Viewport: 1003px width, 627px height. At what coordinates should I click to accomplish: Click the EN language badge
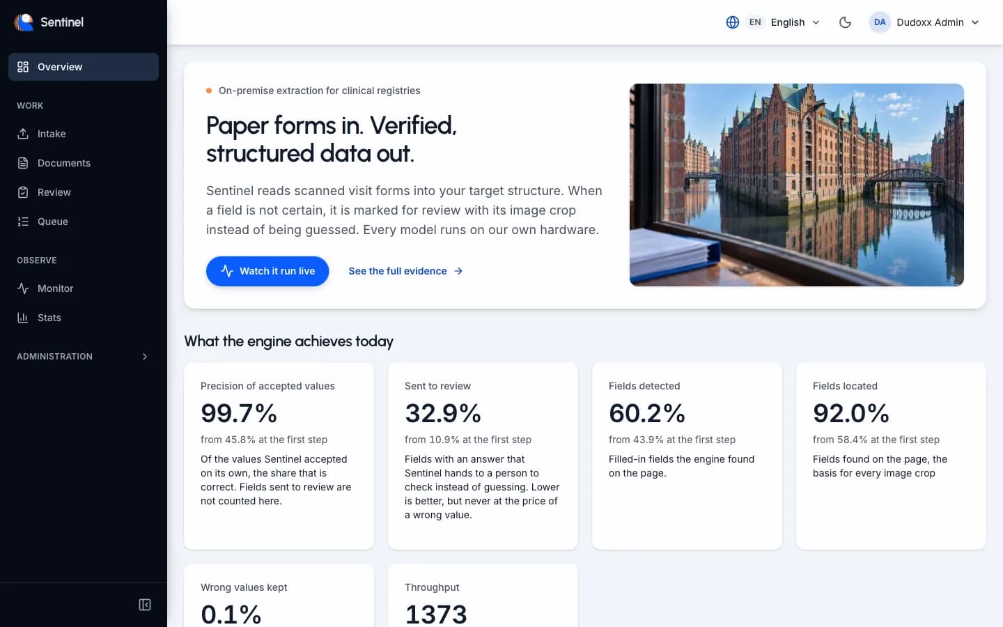755,22
